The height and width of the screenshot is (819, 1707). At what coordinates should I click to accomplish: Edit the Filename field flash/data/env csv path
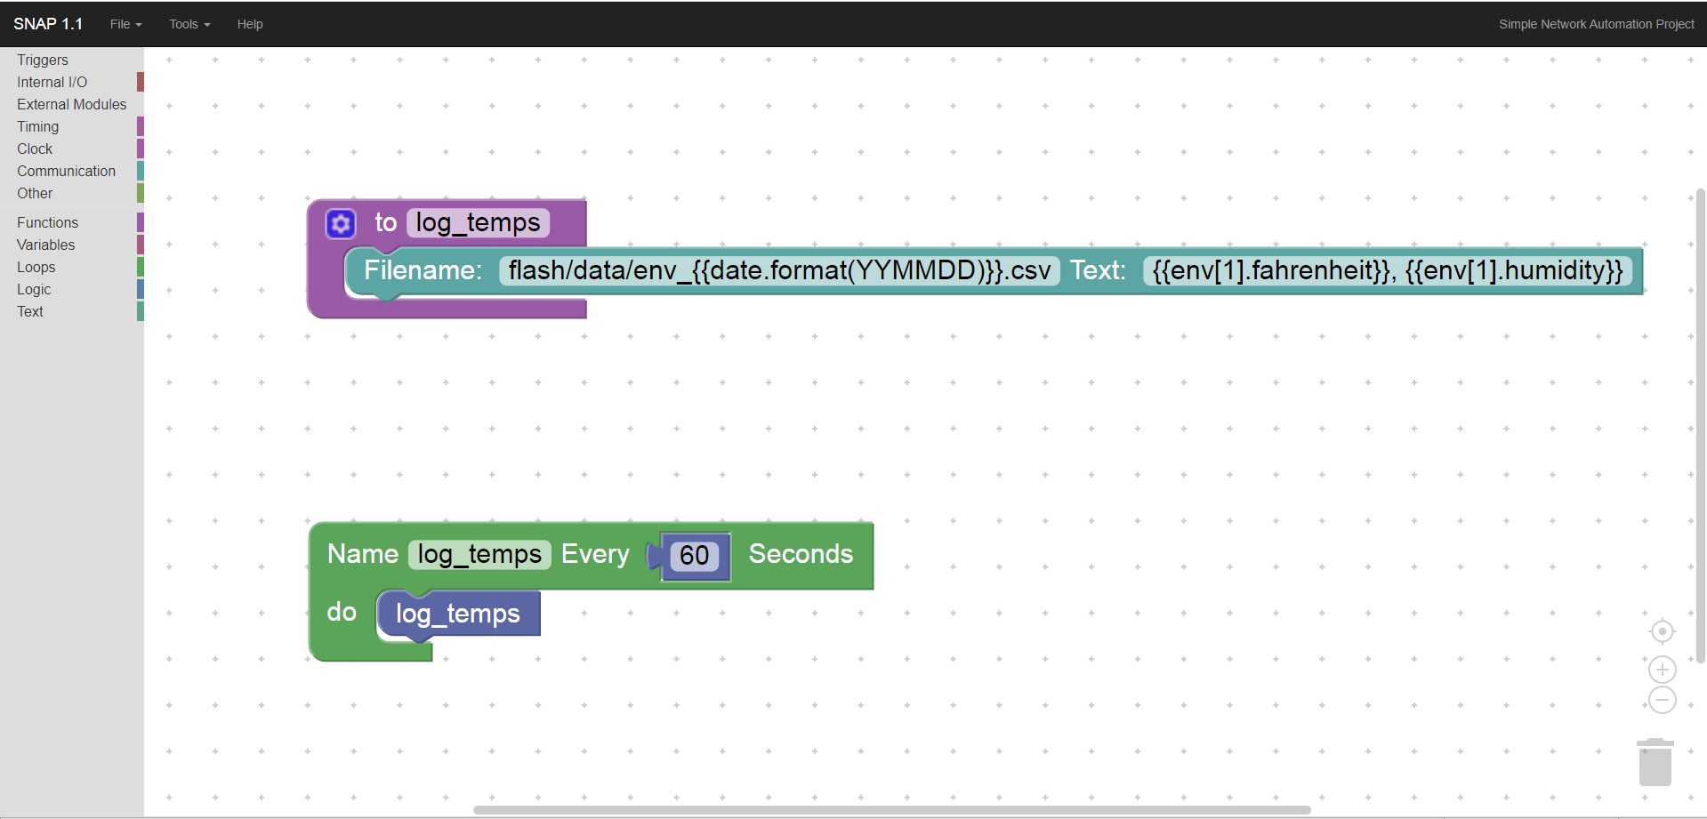click(x=779, y=270)
